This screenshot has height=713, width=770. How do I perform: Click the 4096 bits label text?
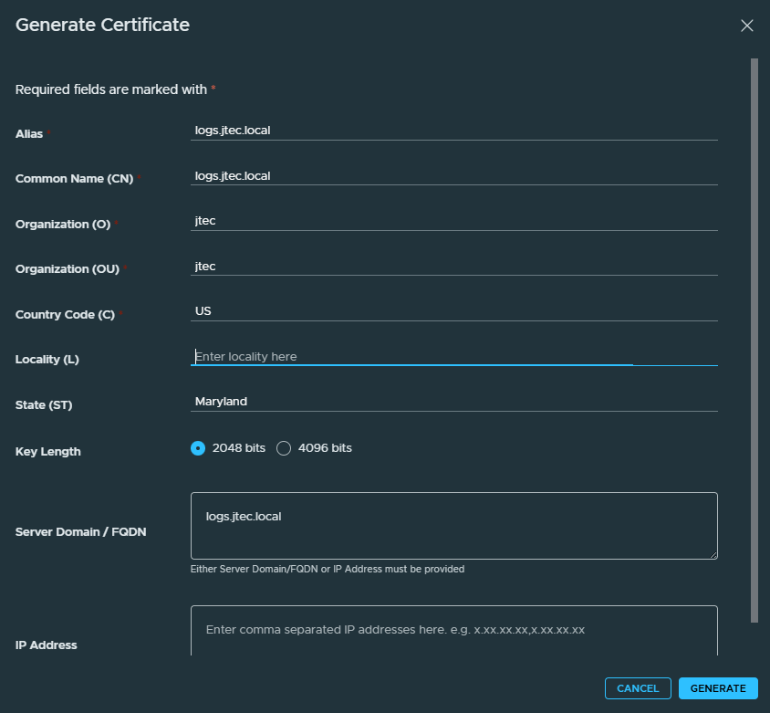tap(325, 448)
